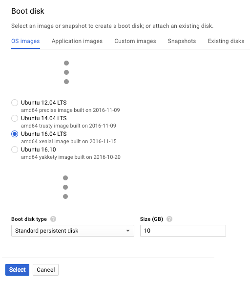Open the OS images tab

coord(25,41)
